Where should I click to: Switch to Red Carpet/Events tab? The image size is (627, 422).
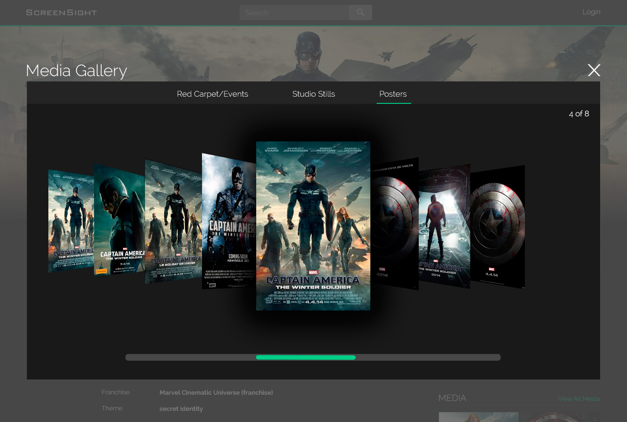coord(212,94)
